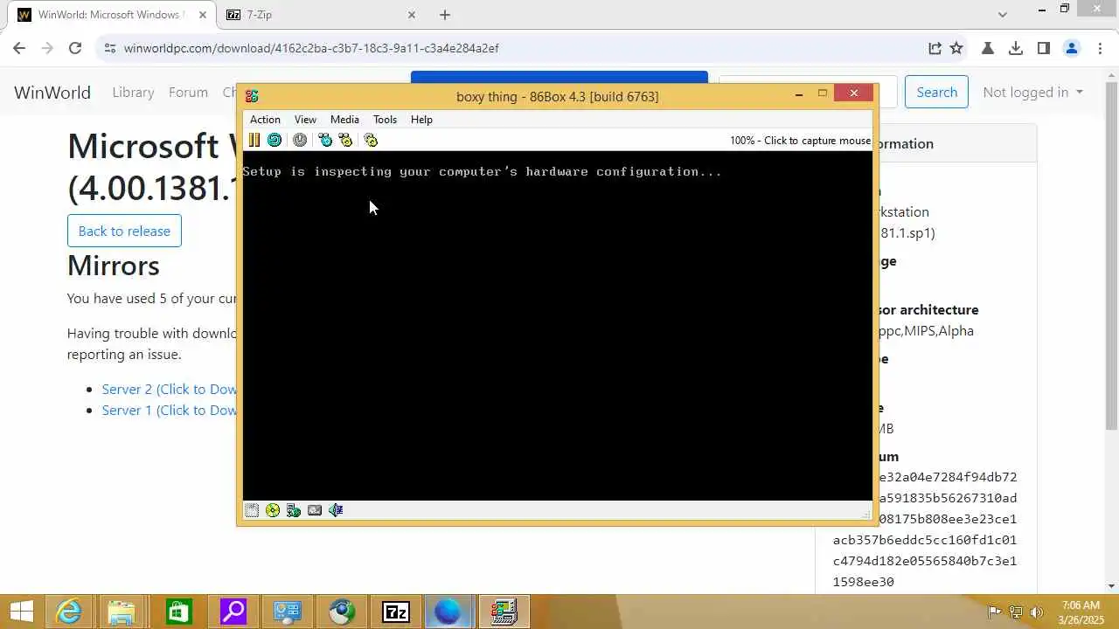Open a new browser tab
The width and height of the screenshot is (1119, 629).
(x=445, y=15)
